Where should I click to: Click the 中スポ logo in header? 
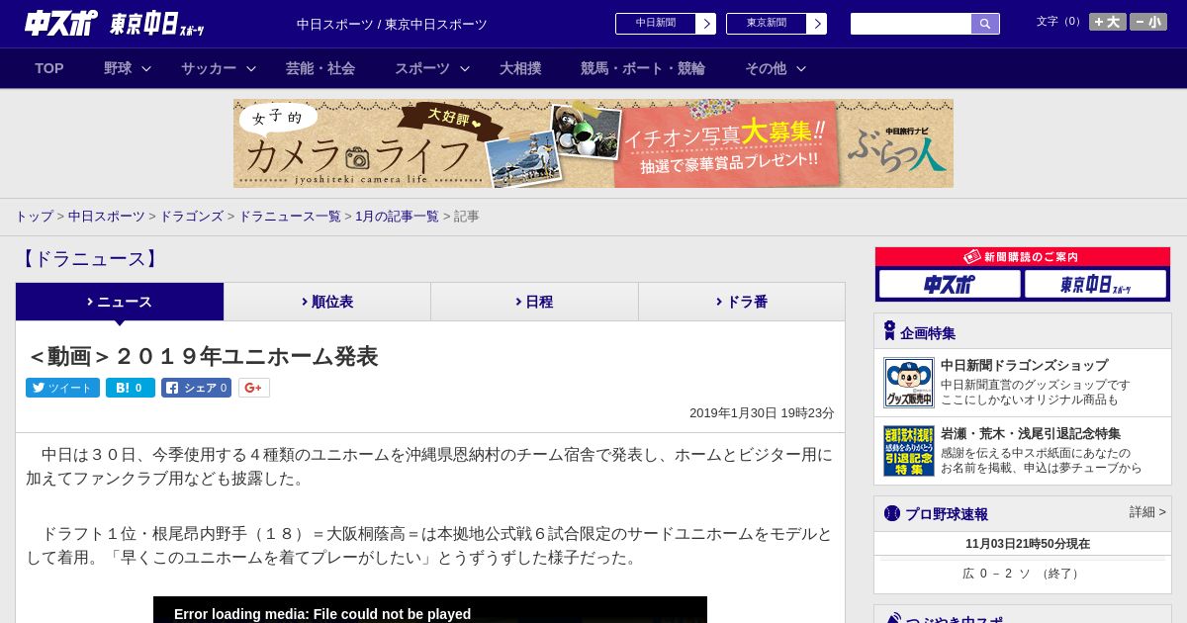pos(61,23)
